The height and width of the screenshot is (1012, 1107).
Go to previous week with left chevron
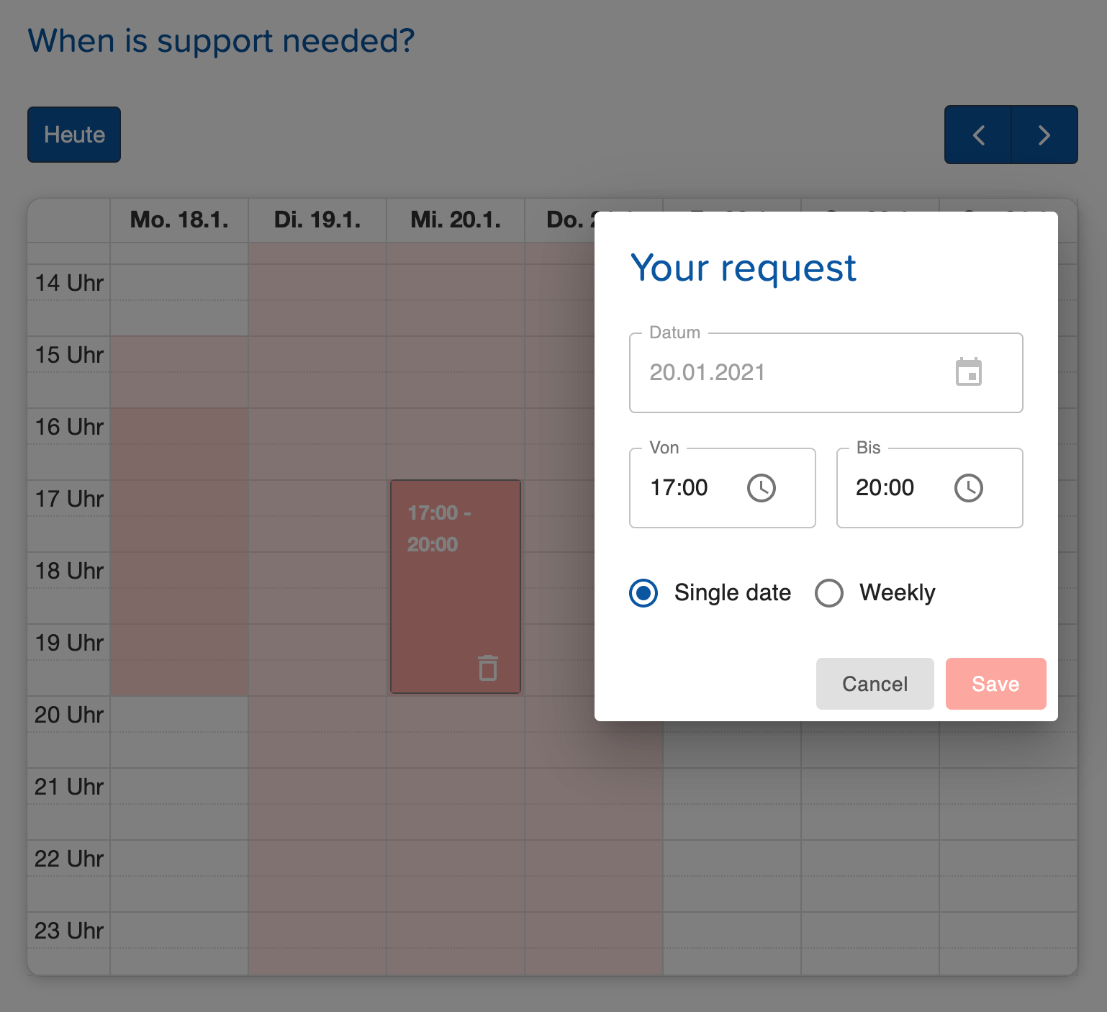pos(978,135)
